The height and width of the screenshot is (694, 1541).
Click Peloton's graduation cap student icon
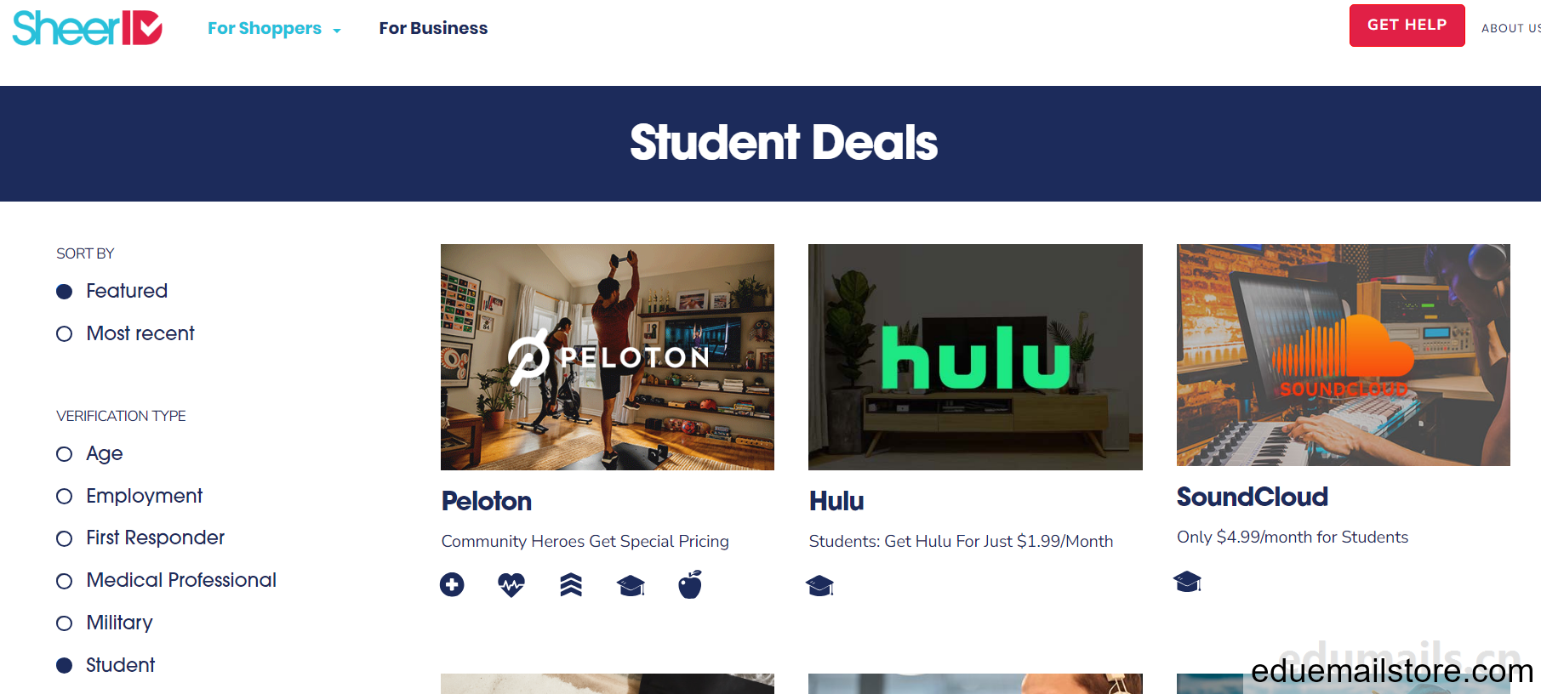631,585
